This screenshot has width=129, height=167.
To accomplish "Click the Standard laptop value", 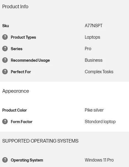I will click(x=100, y=122).
